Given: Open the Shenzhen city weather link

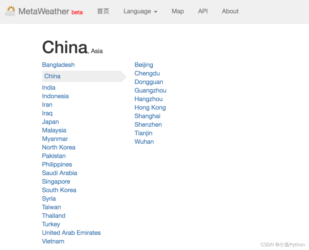Looking at the screenshot, I should pyautogui.click(x=148, y=124).
